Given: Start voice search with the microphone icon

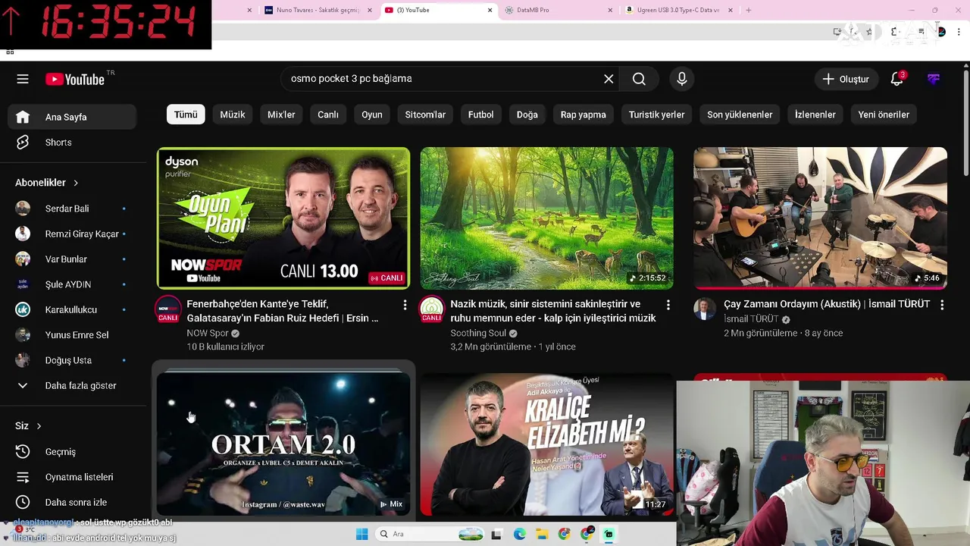Looking at the screenshot, I should (682, 79).
